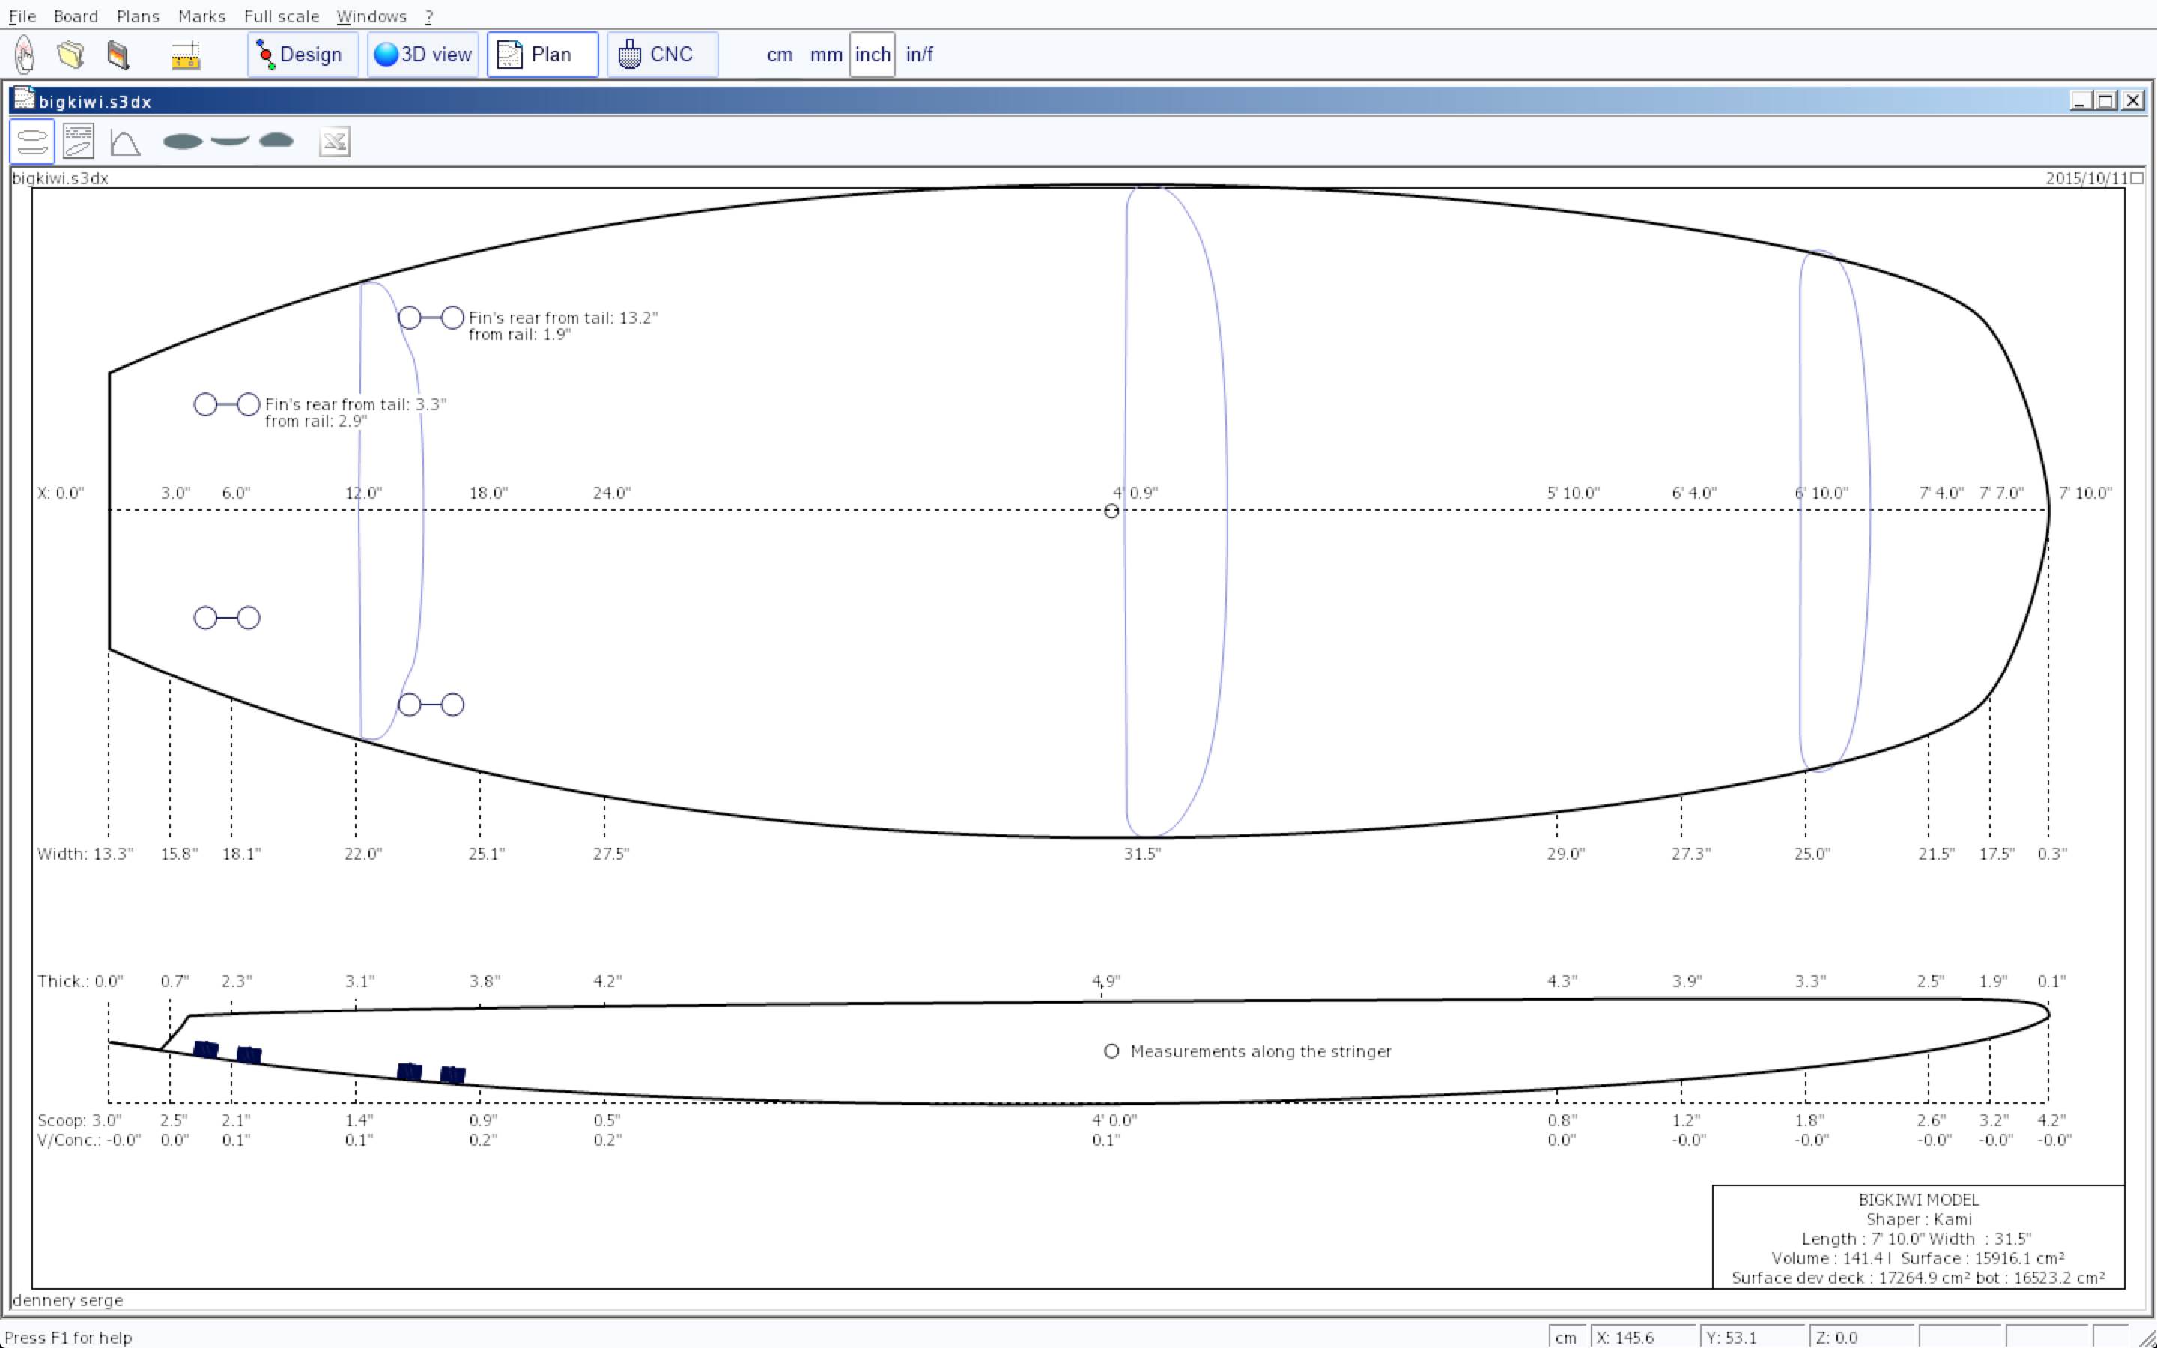Click the Measurements along the stringer marker
Viewport: 2157px width, 1348px height.
(1111, 1051)
